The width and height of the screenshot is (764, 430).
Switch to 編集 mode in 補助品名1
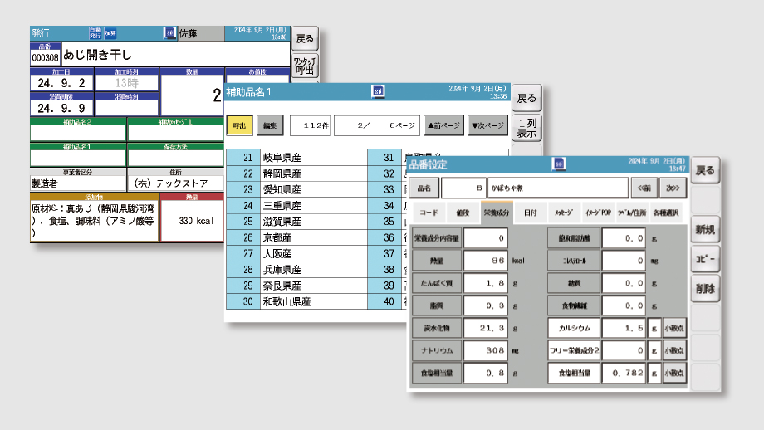(x=270, y=125)
